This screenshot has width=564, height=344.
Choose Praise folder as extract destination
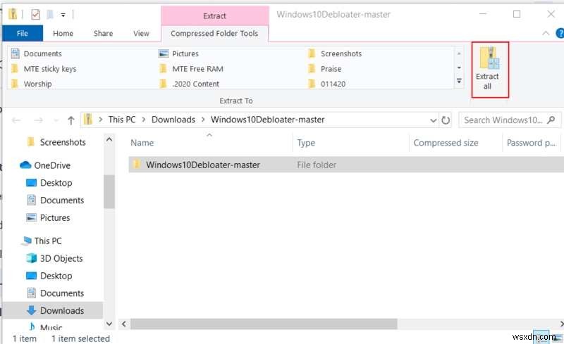point(325,68)
